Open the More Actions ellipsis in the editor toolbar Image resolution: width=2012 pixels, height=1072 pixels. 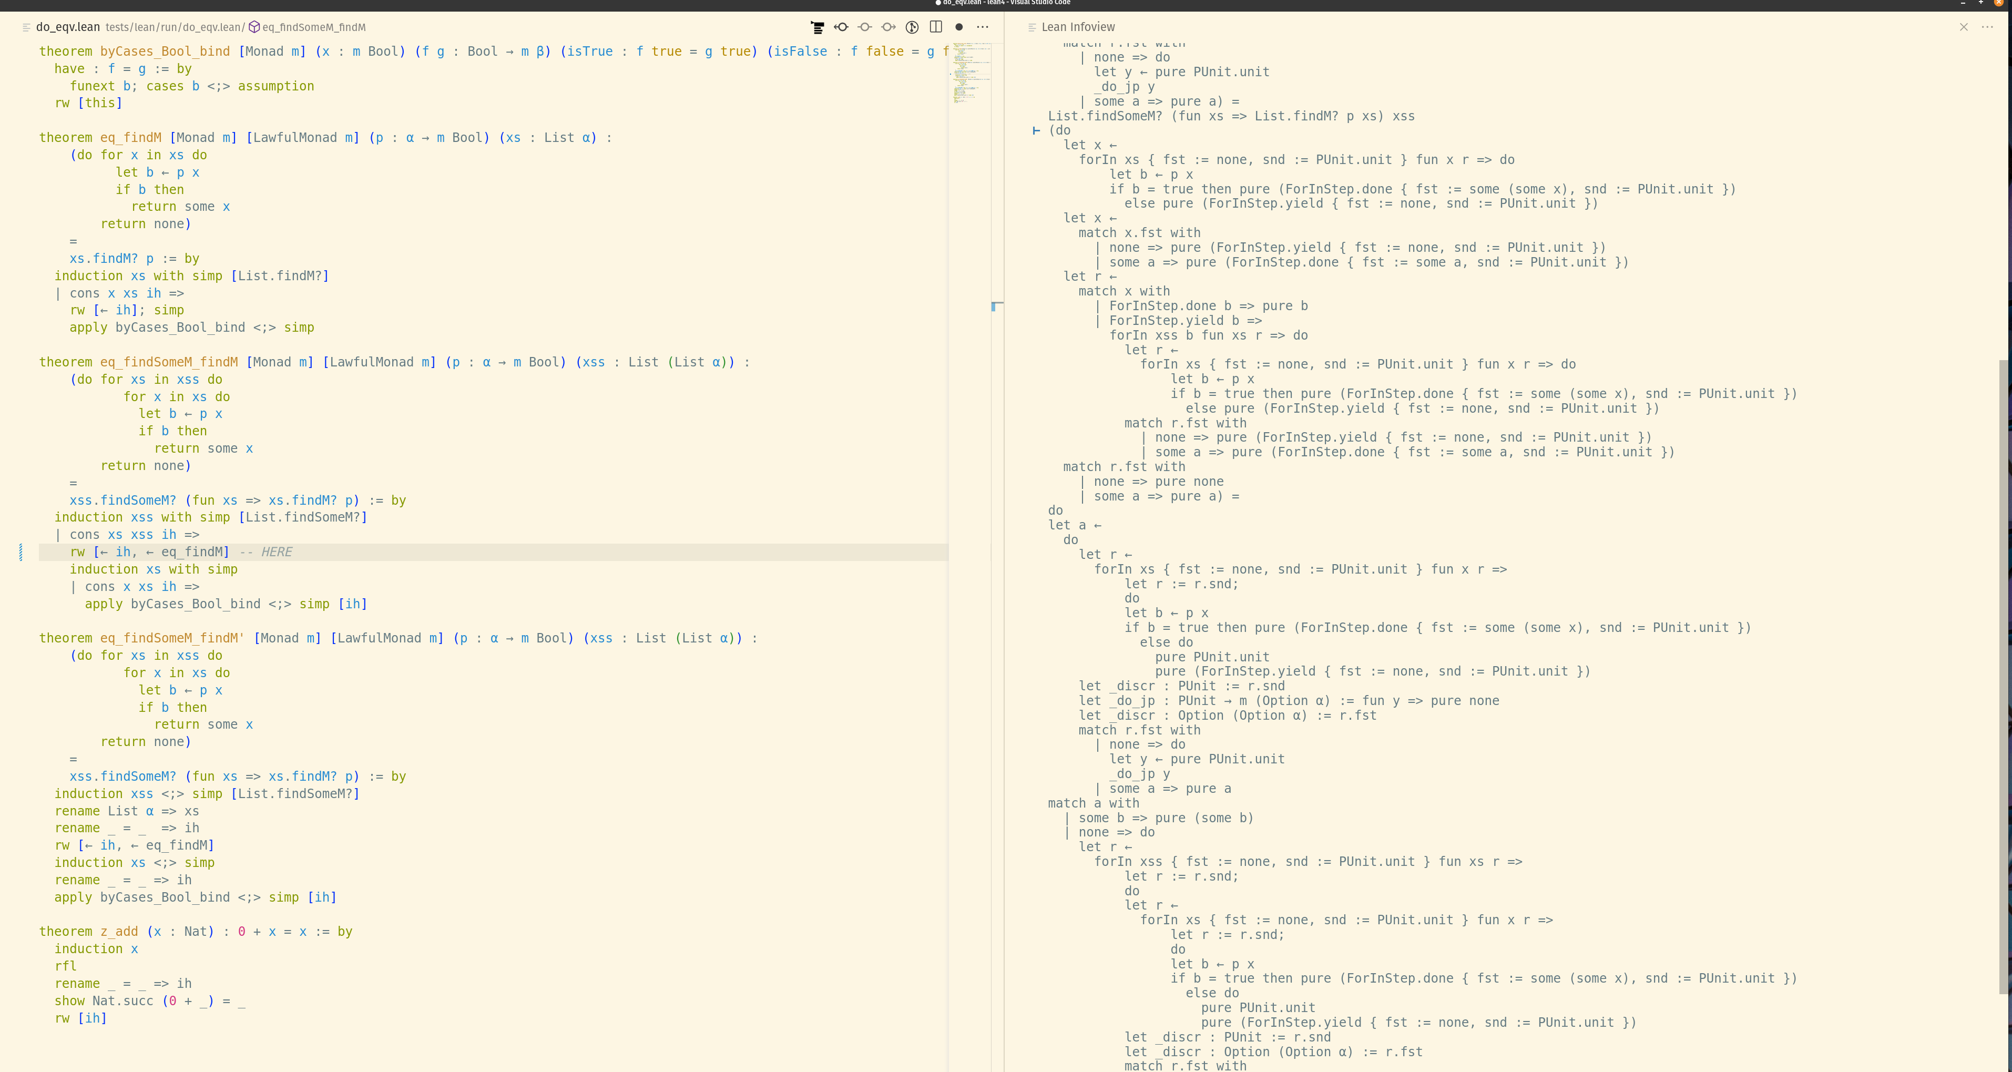[x=983, y=27]
